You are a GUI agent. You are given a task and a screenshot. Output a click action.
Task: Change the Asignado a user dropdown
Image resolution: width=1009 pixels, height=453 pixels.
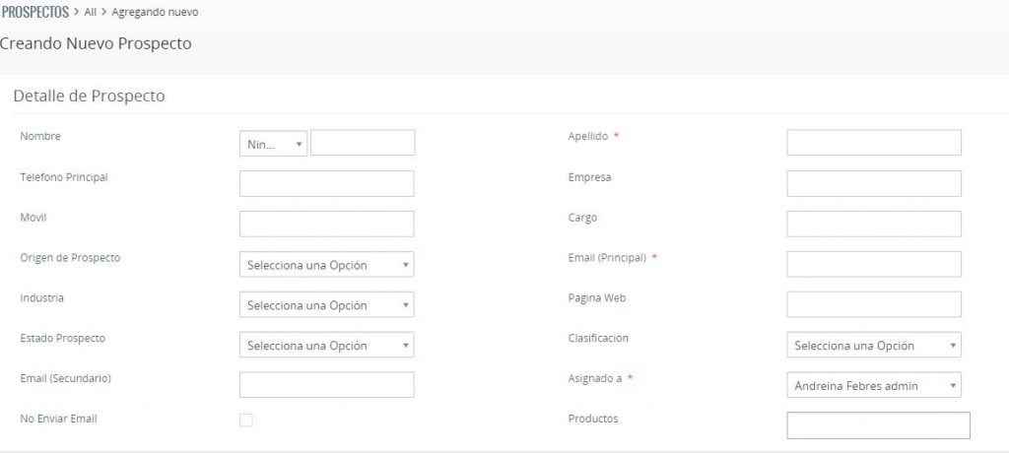(x=873, y=386)
